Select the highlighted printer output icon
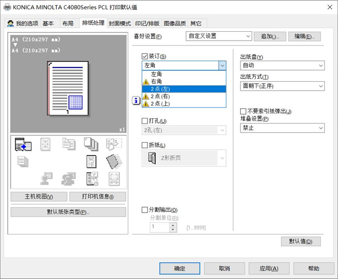 [x=23, y=146]
